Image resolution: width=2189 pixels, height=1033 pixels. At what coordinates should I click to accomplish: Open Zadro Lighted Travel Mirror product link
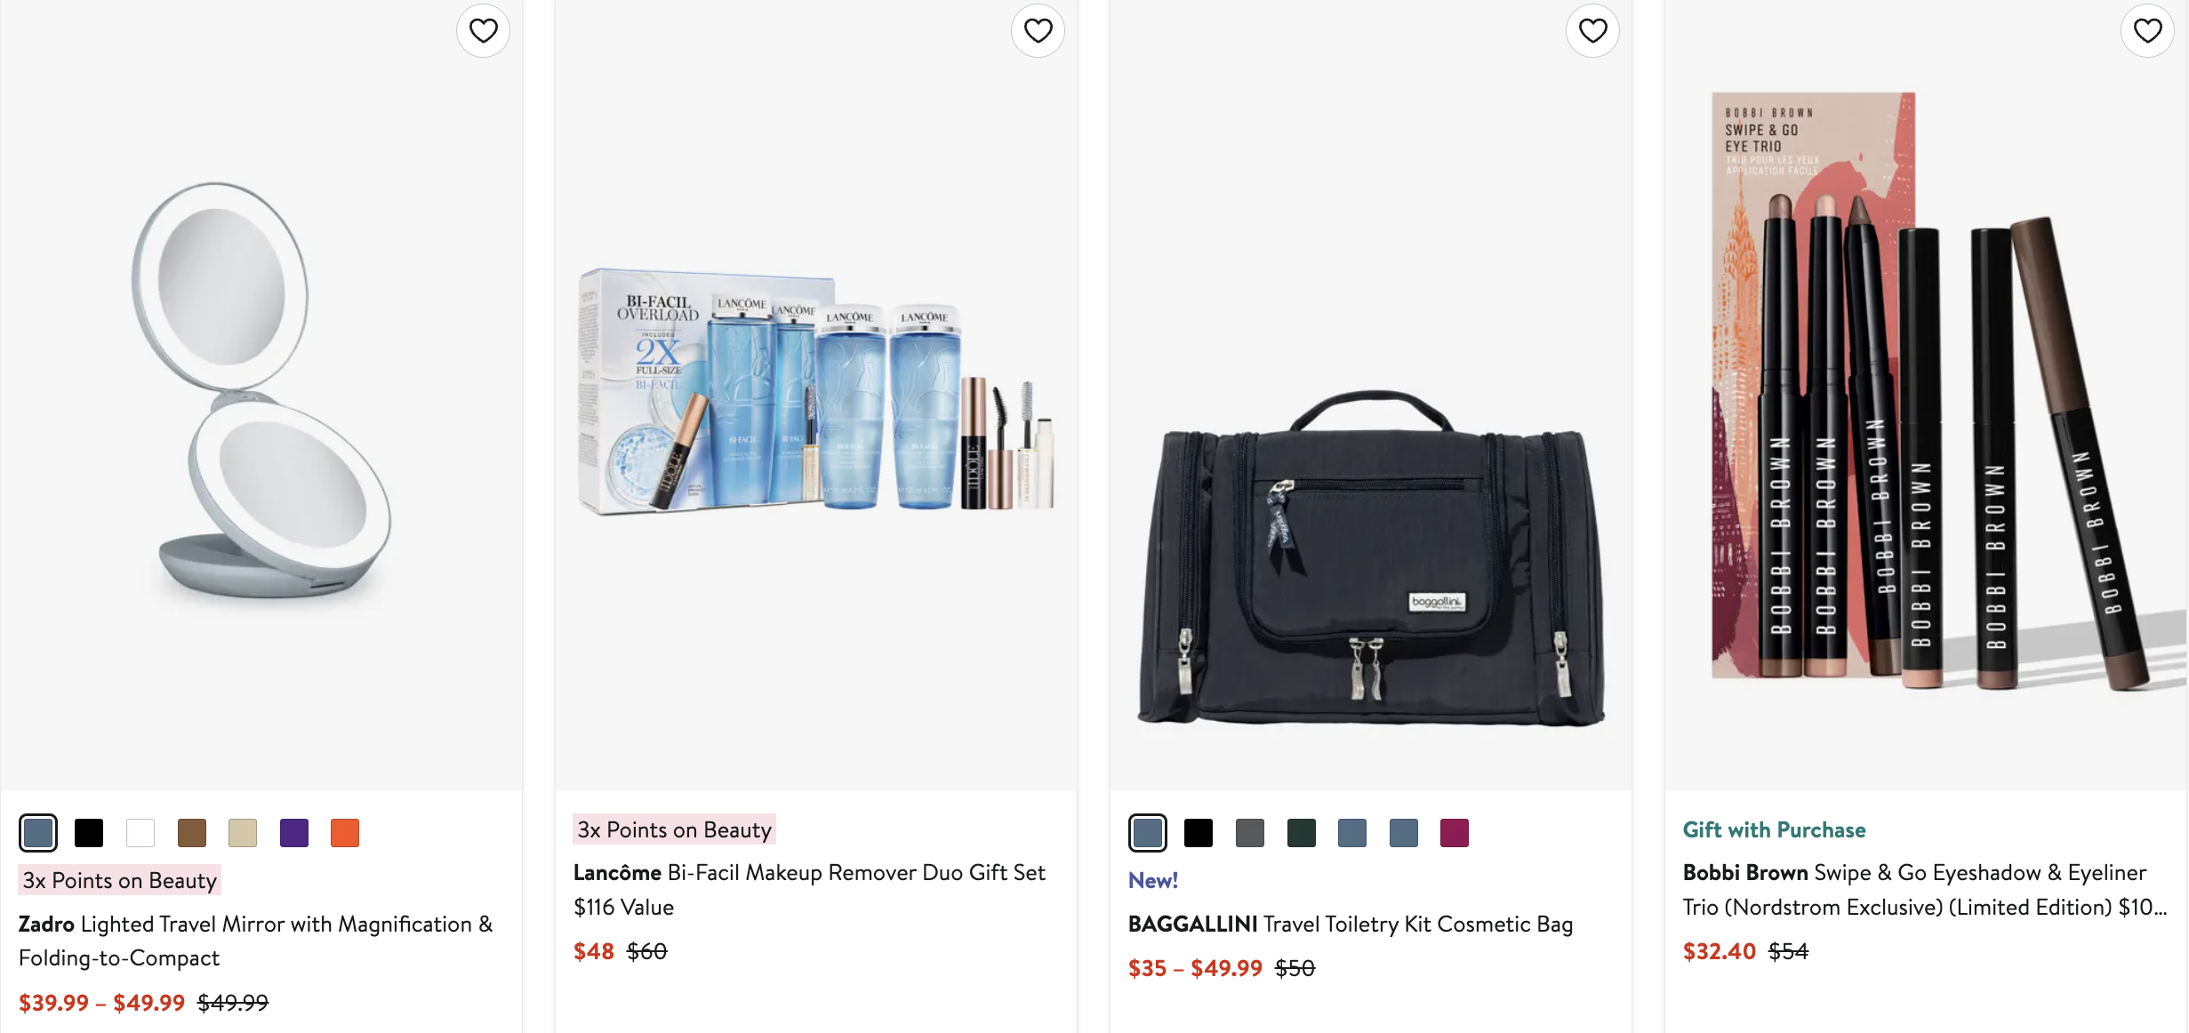[255, 941]
